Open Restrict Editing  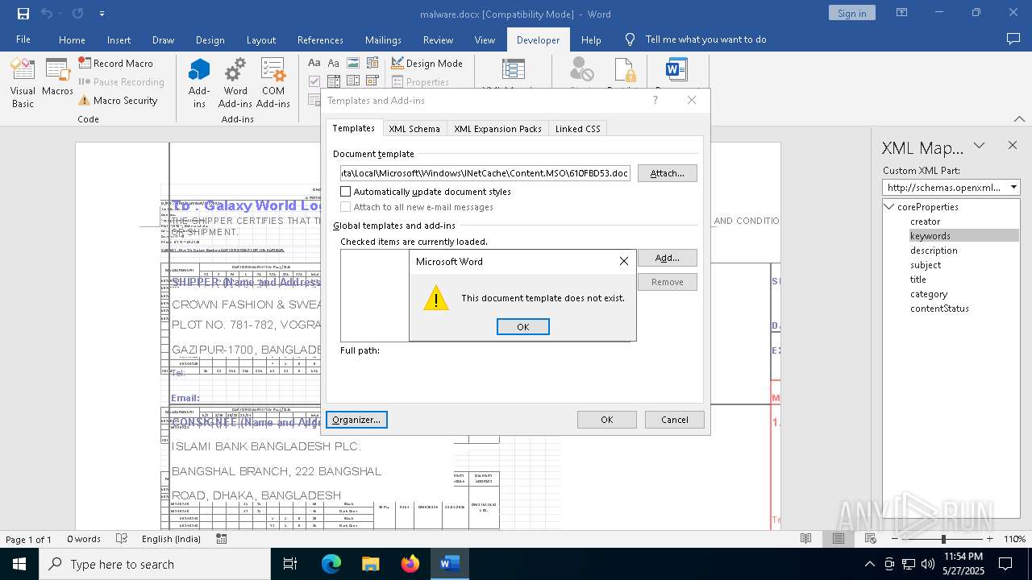625,72
